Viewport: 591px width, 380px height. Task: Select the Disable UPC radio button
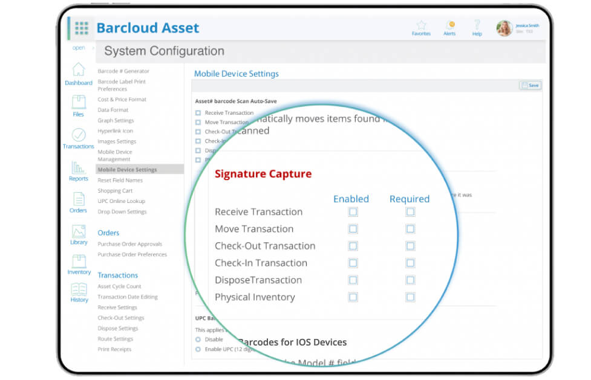click(198, 340)
